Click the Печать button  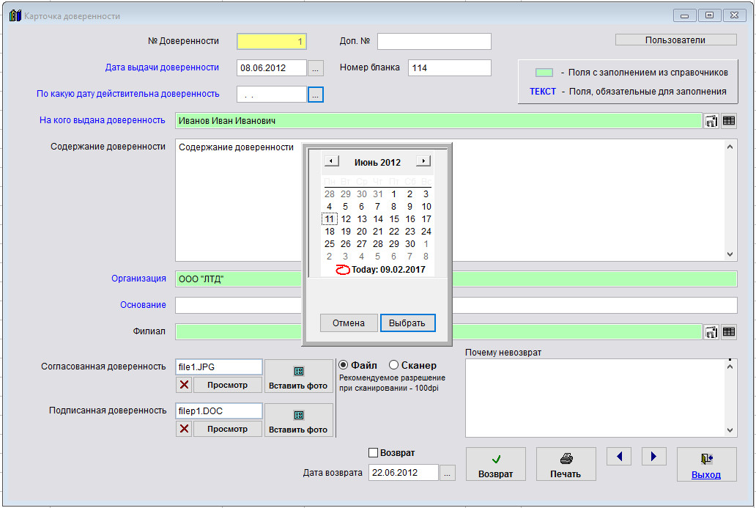tap(566, 464)
